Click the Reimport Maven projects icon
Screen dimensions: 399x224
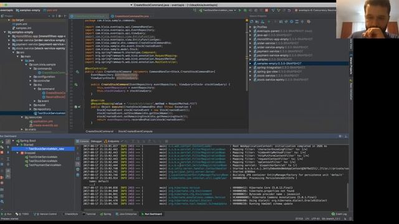tap(252, 22)
